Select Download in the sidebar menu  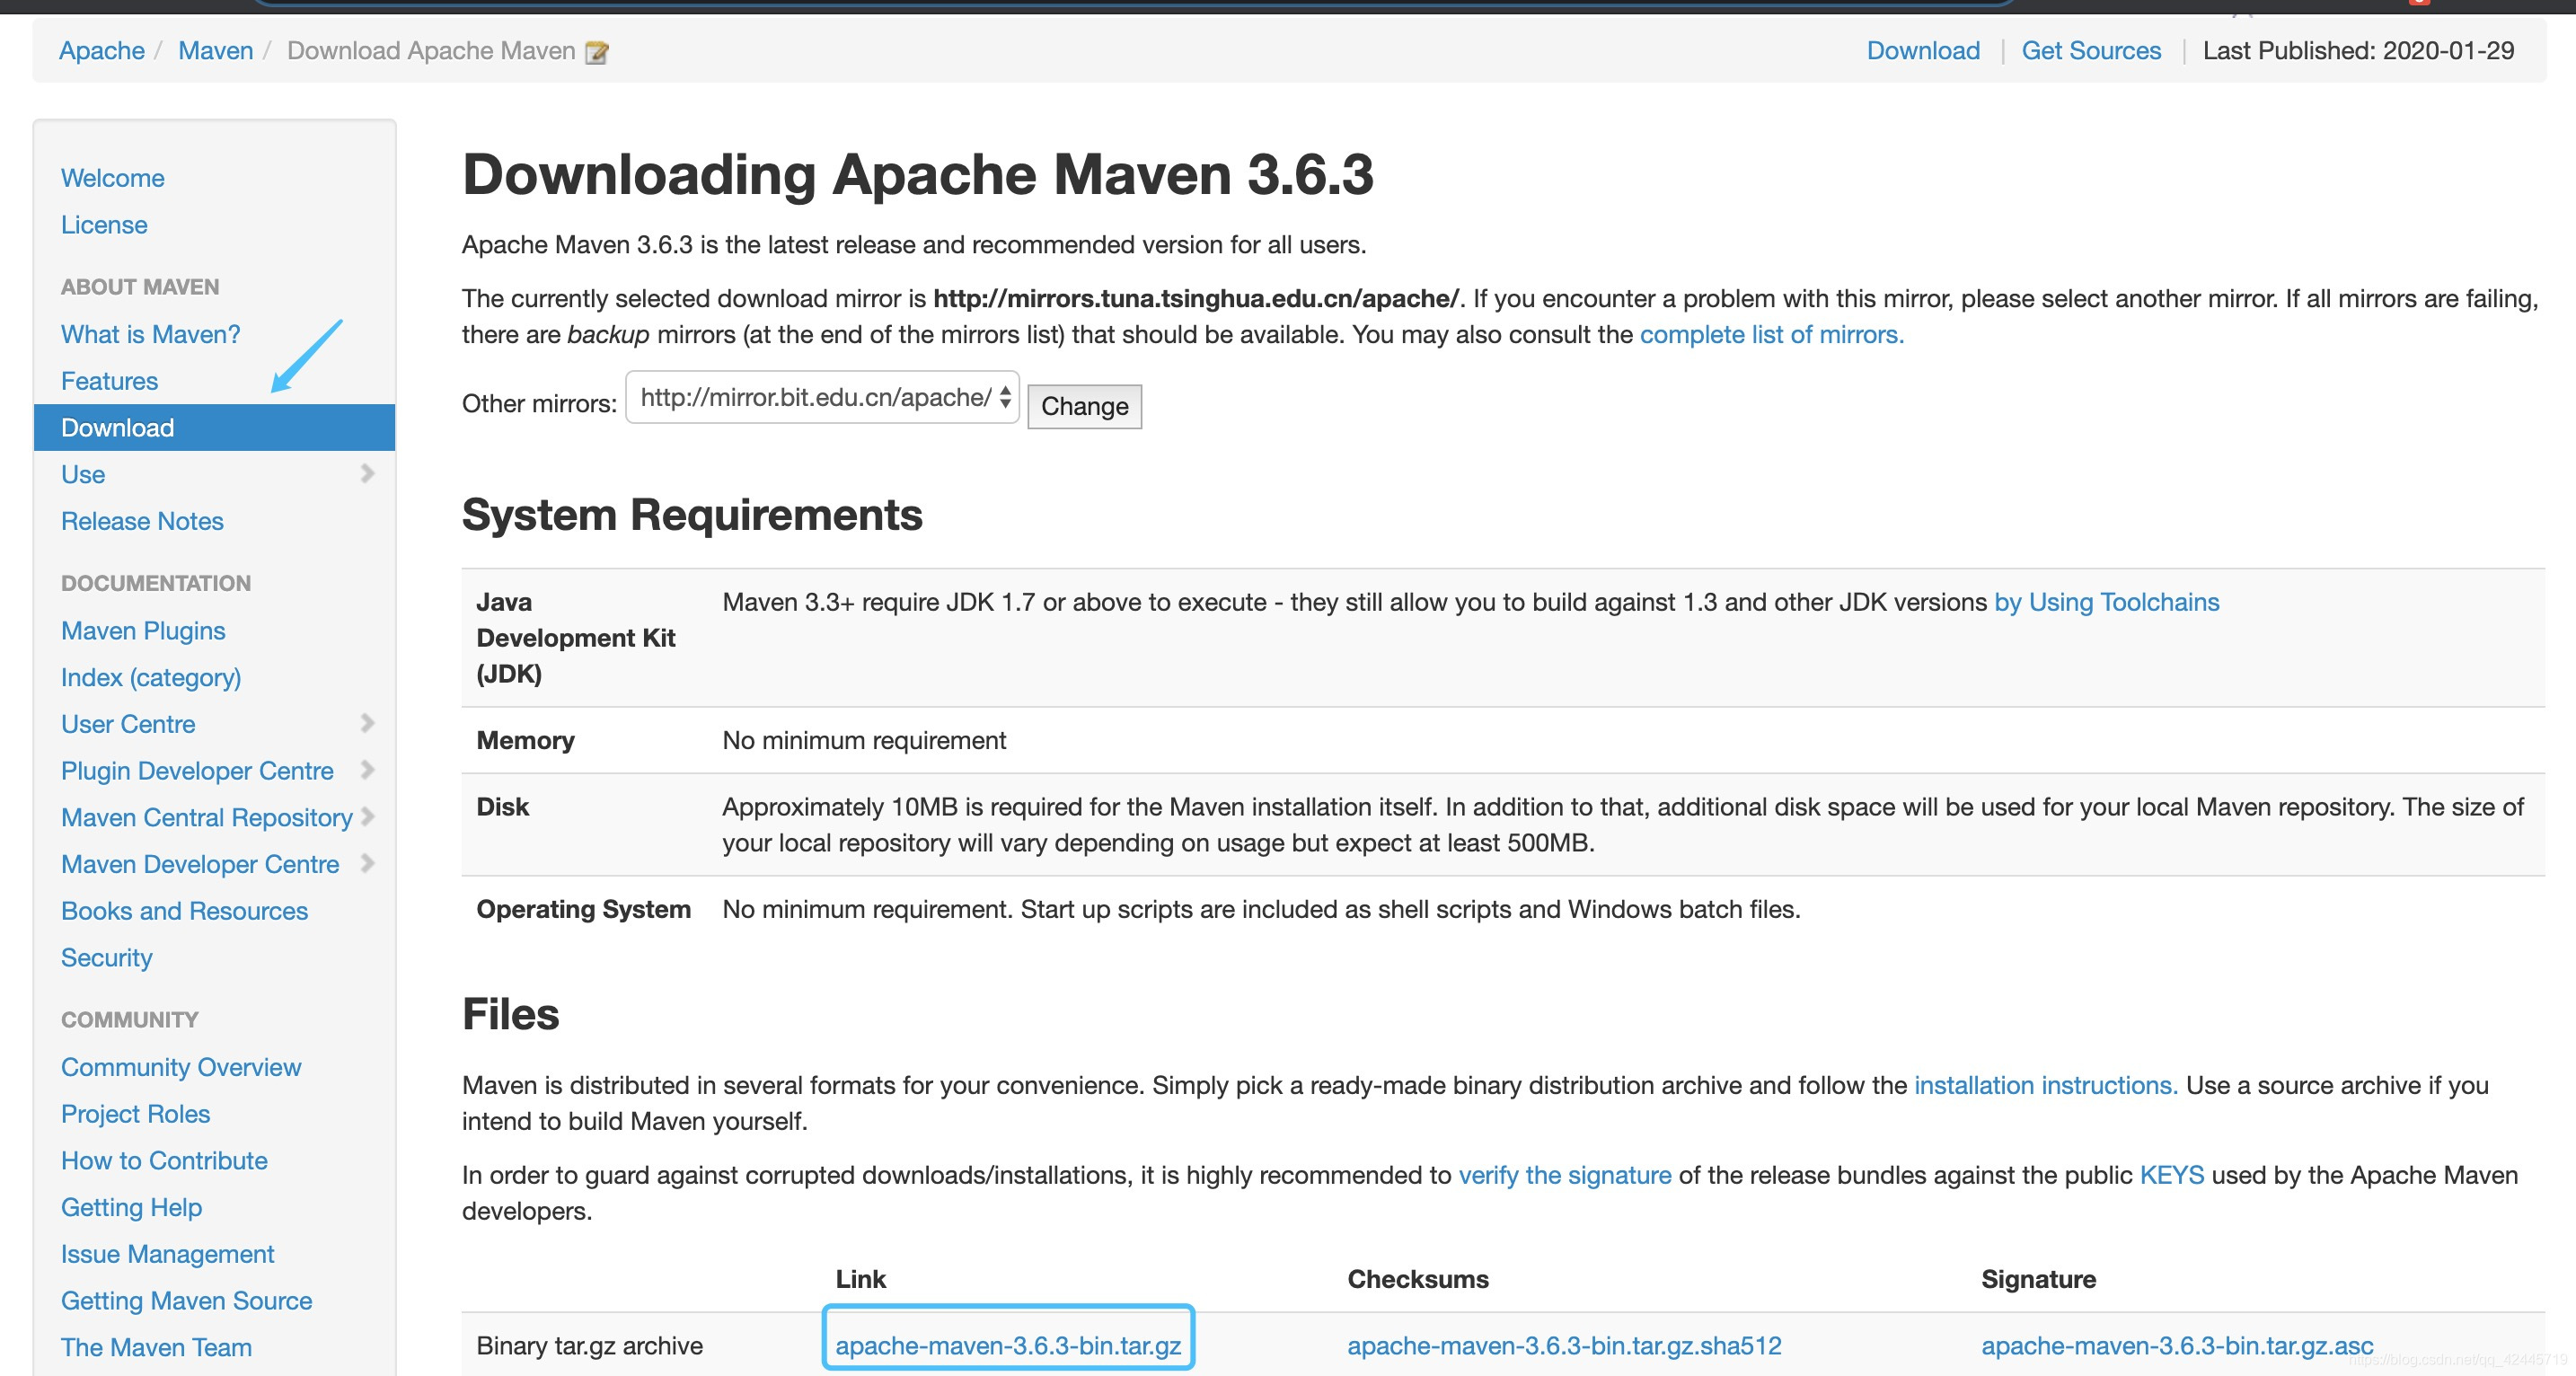[117, 428]
